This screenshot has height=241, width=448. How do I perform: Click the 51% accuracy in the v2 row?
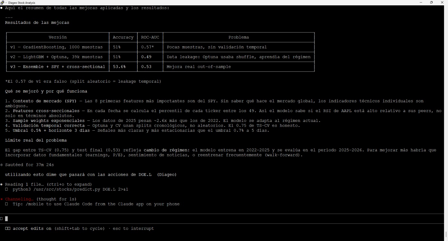point(117,57)
